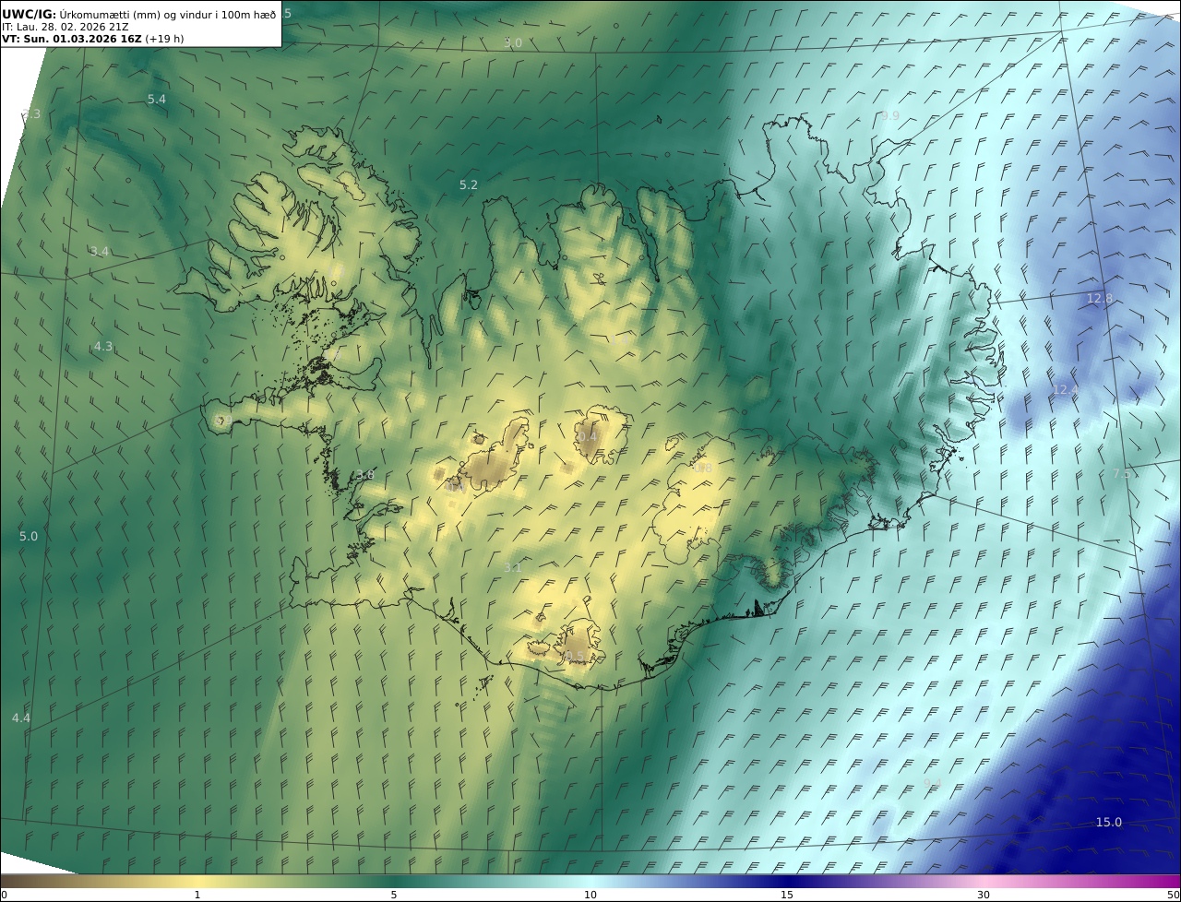The height and width of the screenshot is (902, 1181).
Task: Click the 3.8 value label near the west coast
Action: (365, 476)
